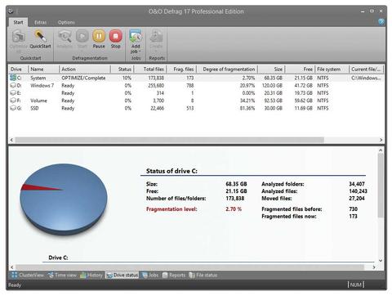Sort by the Size column header
Viewport: 392px width, 296px height.
click(271, 70)
